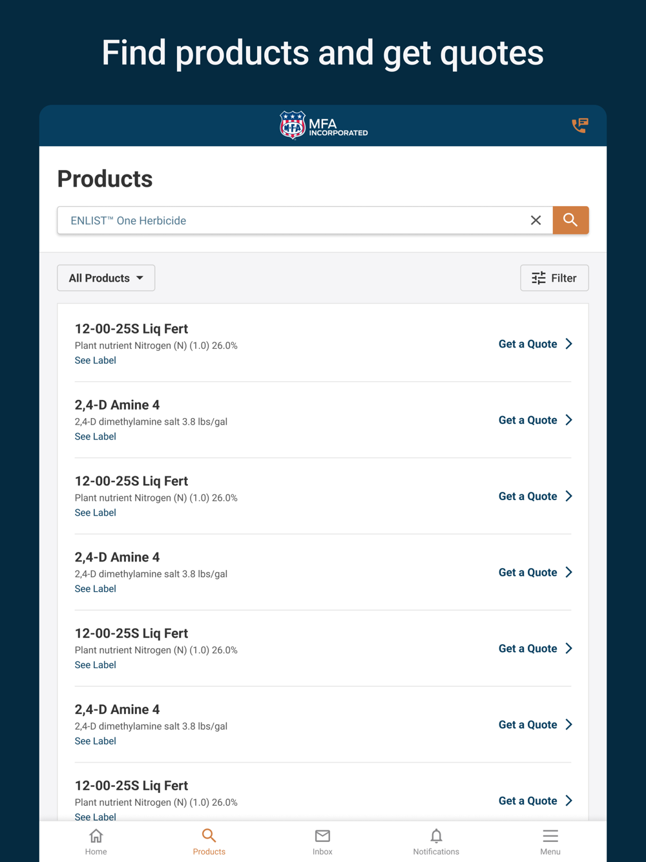Viewport: 646px width, 862px height.
Task: Open the Home tab
Action: [x=96, y=841]
